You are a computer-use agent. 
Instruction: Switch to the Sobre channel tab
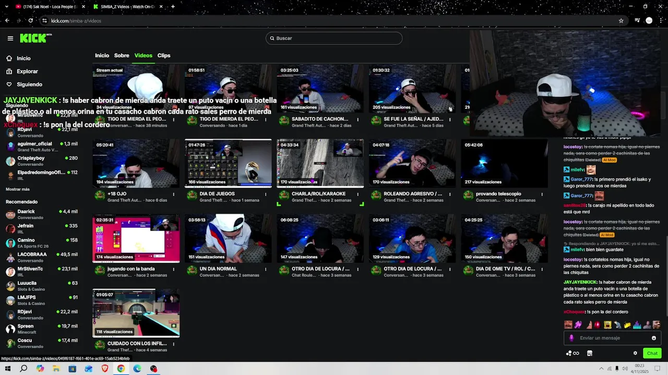point(122,55)
